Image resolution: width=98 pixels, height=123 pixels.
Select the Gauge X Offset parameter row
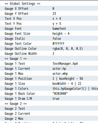point(49,8)
